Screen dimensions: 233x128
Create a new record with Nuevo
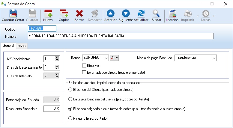point(48,14)
